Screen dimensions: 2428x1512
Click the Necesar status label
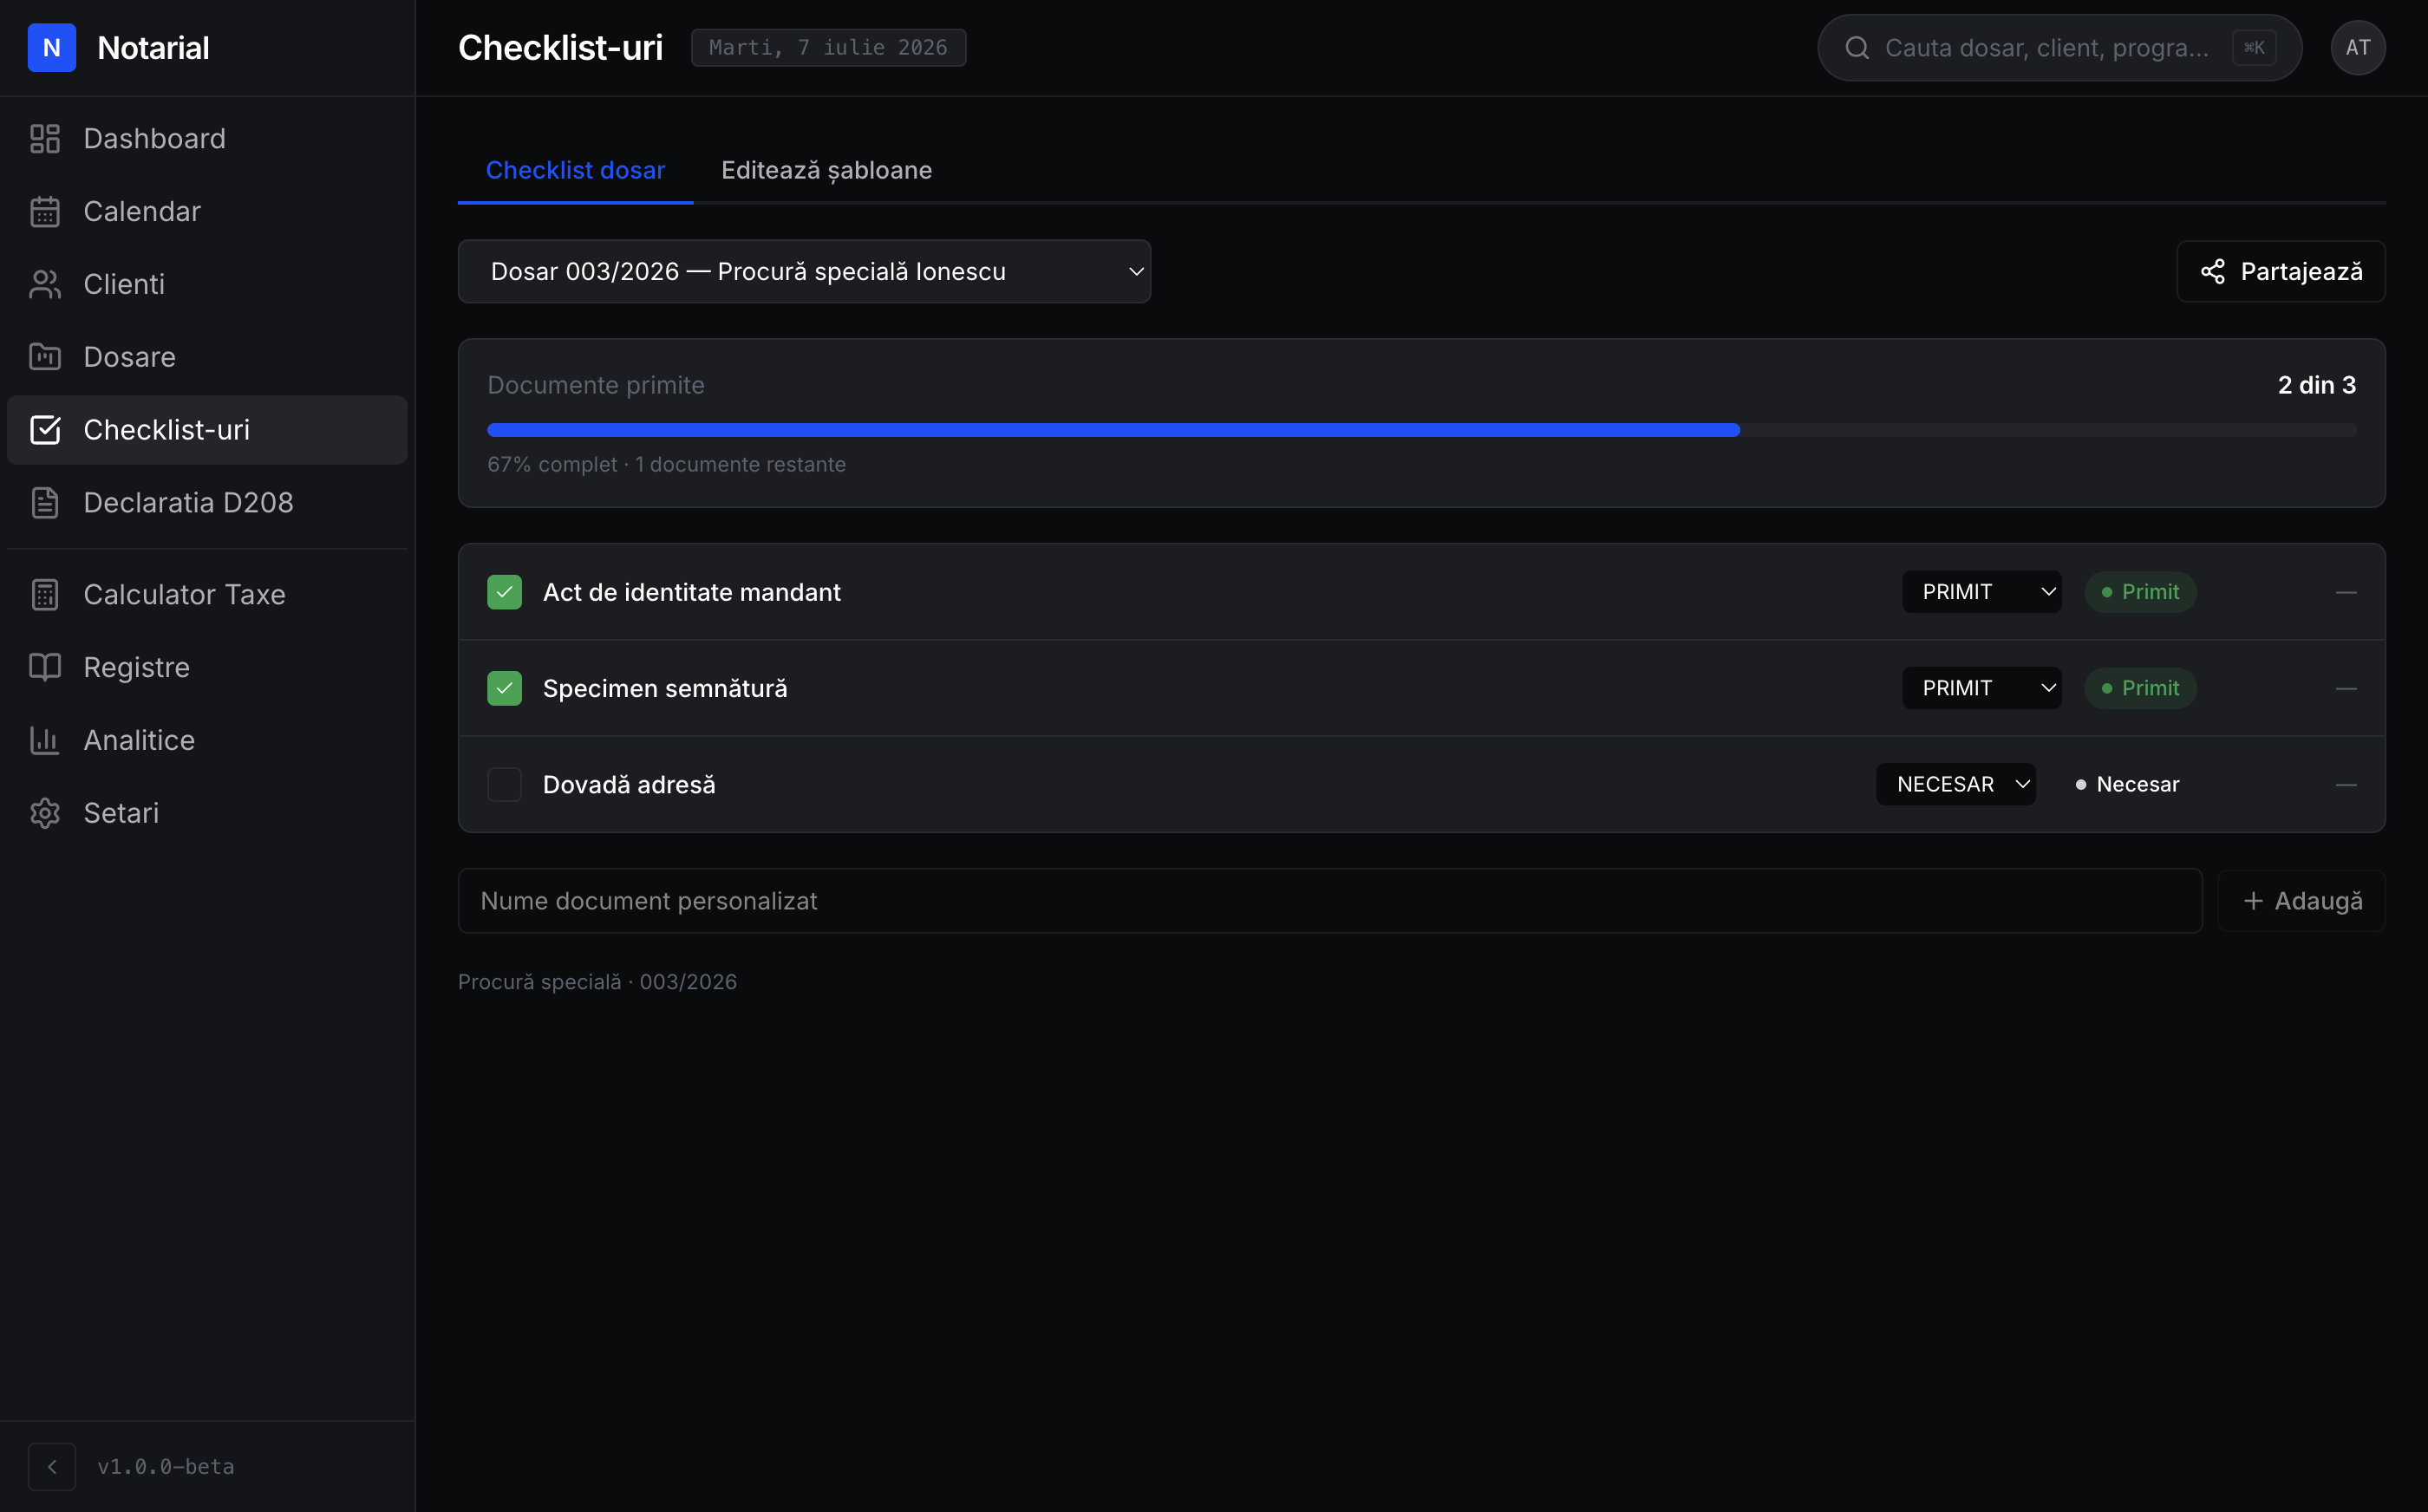click(2127, 784)
